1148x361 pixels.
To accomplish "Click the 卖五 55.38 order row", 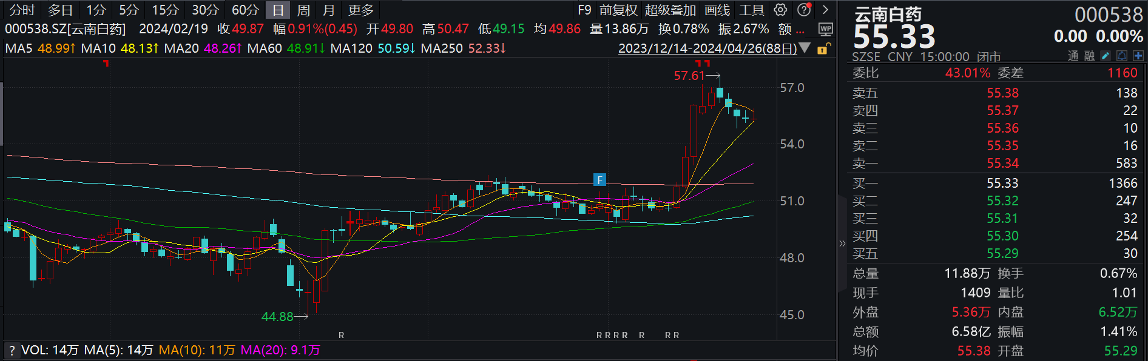I will [x=995, y=93].
